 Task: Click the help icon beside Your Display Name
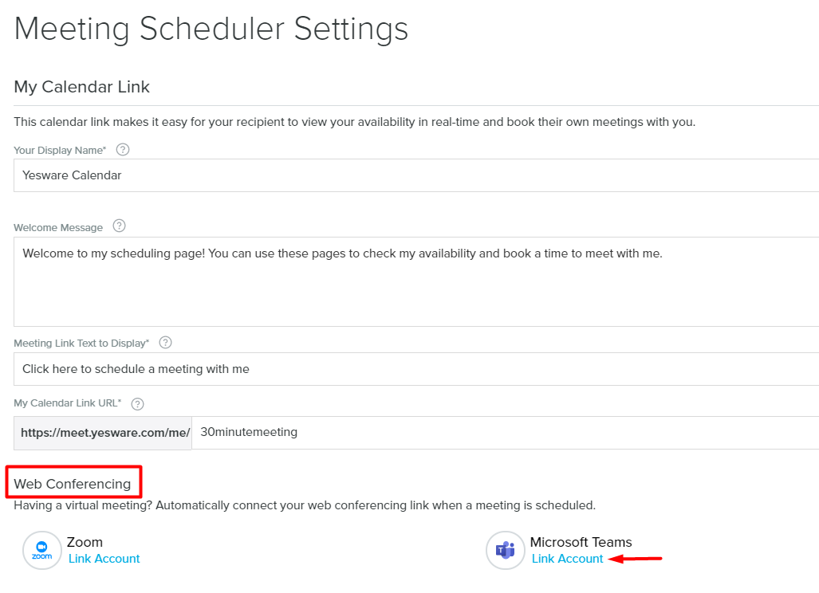[x=123, y=150]
